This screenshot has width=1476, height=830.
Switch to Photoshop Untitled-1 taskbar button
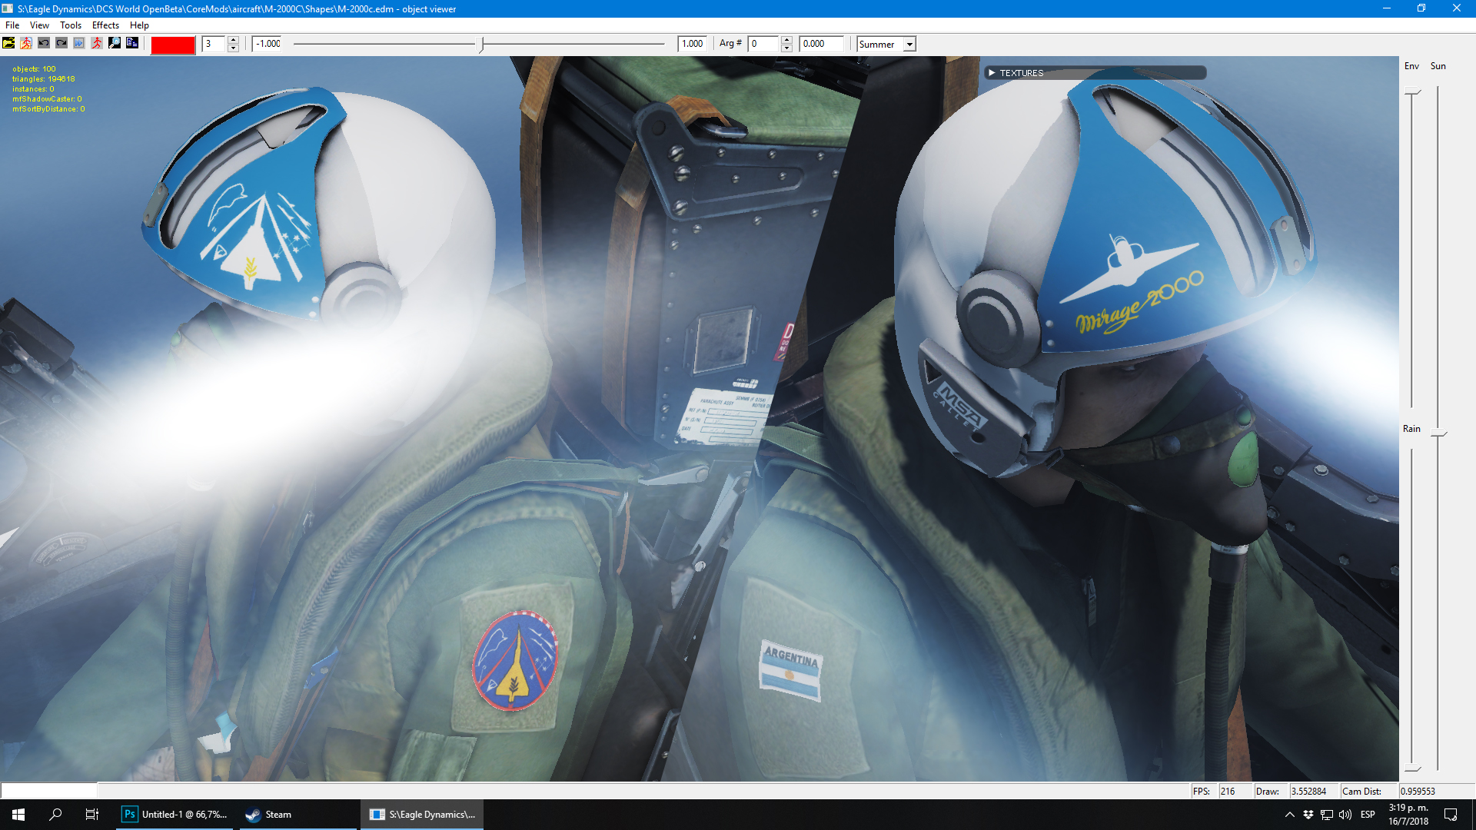click(176, 815)
